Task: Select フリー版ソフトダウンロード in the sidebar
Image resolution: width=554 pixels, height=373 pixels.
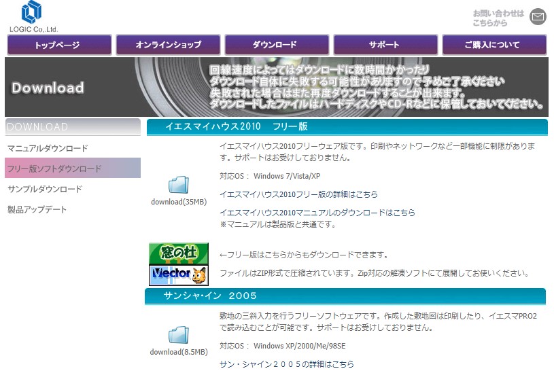Action: tap(54, 168)
